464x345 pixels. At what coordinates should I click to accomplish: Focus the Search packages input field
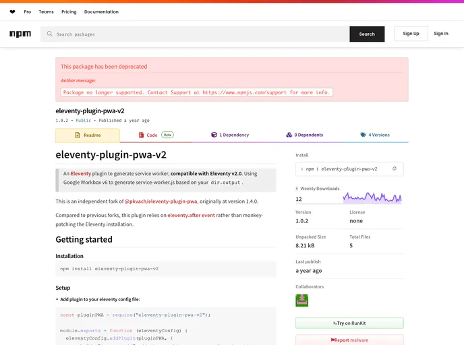(x=195, y=34)
